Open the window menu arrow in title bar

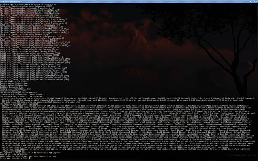[1, 2]
